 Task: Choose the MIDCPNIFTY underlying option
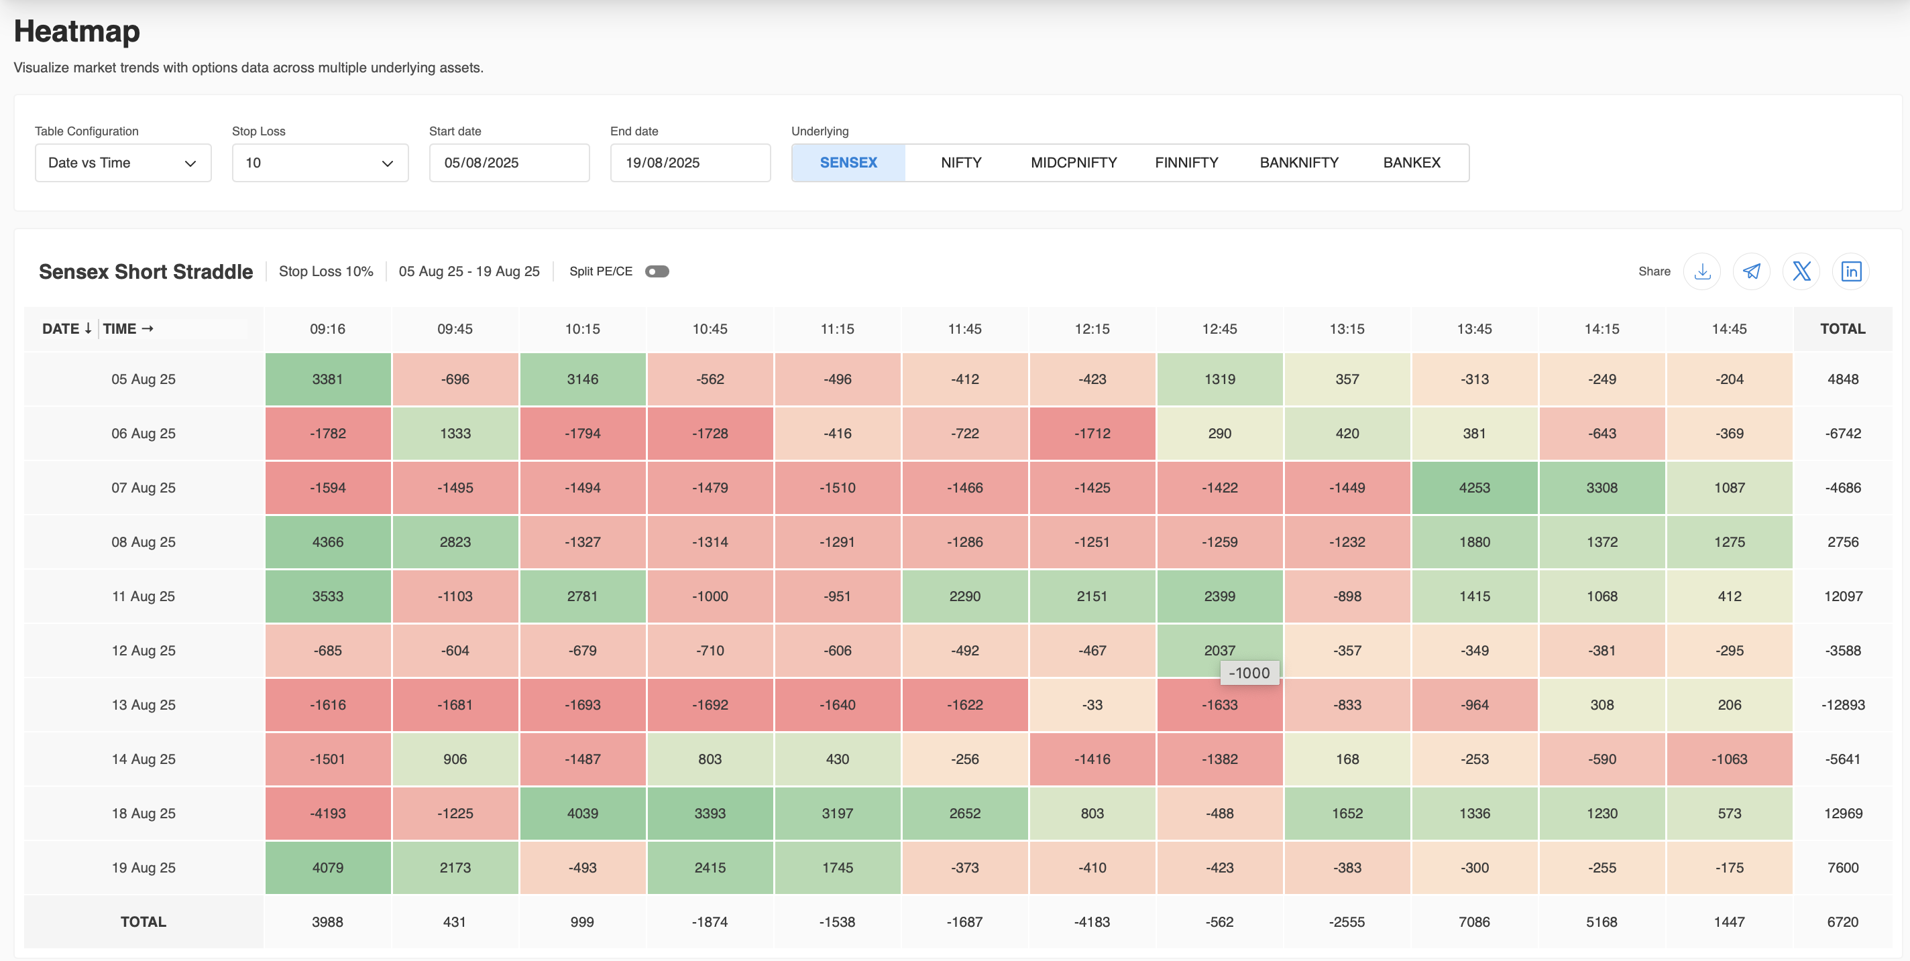(1073, 162)
